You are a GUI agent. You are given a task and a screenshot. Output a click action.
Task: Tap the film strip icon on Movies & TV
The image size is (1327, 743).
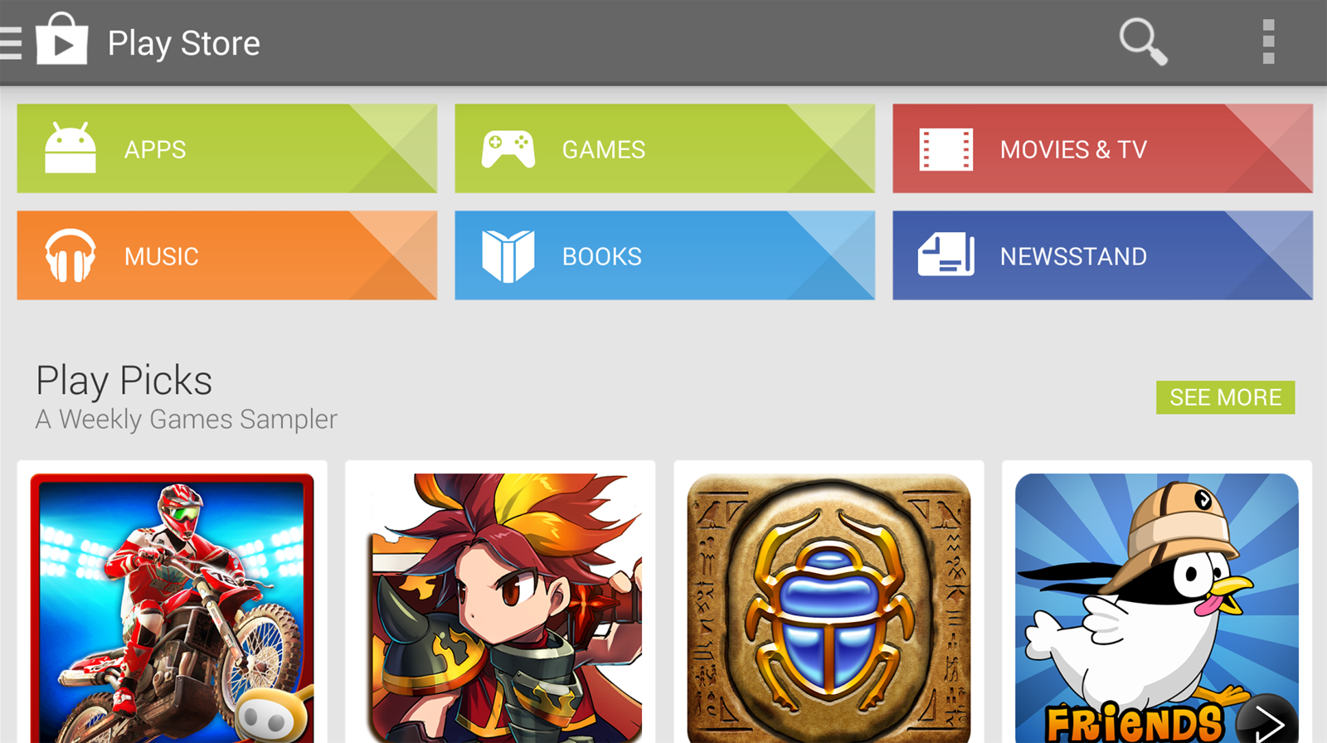click(946, 149)
